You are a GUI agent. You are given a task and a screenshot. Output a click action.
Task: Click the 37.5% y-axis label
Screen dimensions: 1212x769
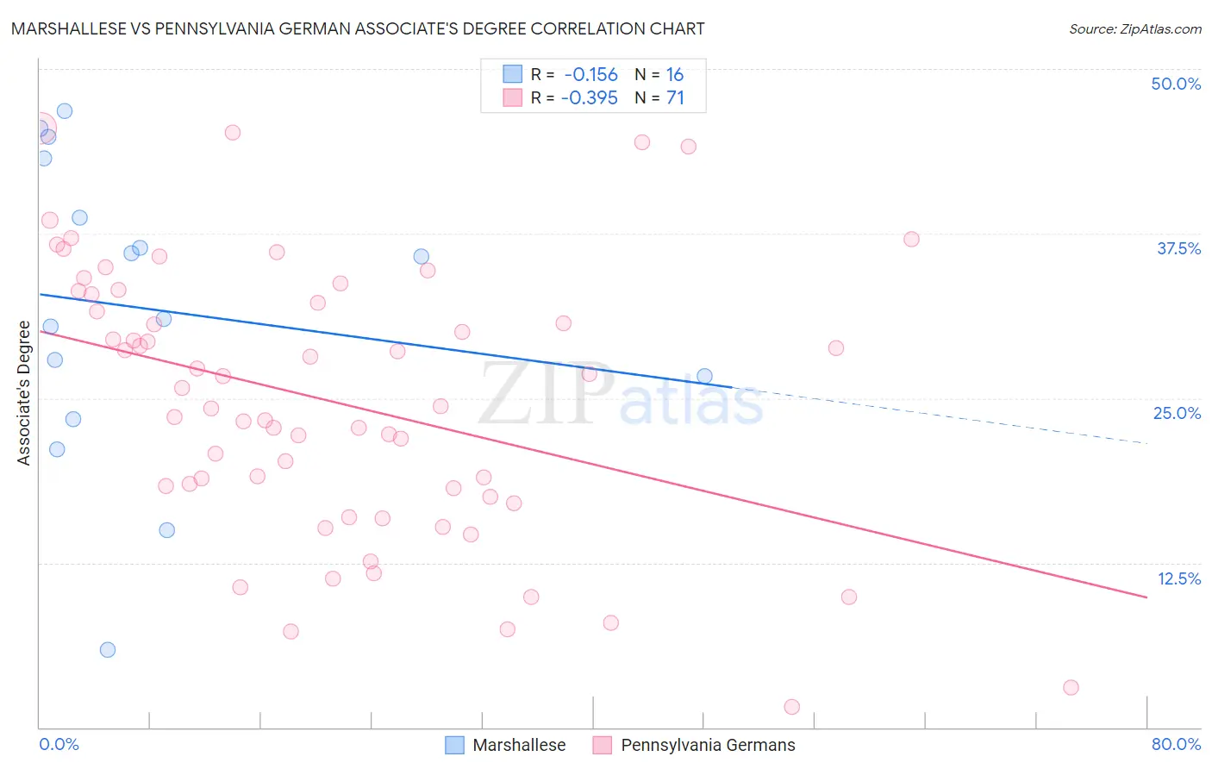tap(1178, 248)
